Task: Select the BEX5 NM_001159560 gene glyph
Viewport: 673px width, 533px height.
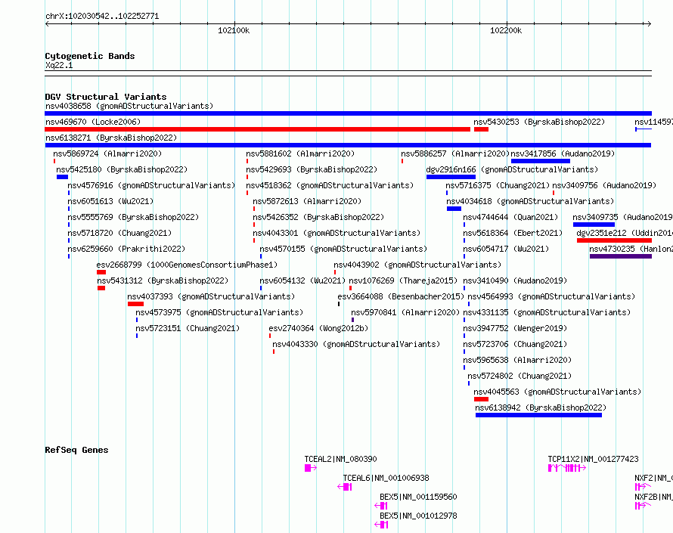Action: (x=381, y=506)
